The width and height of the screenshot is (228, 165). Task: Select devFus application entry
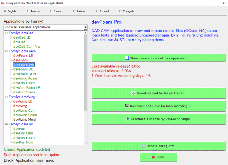pos(19,129)
